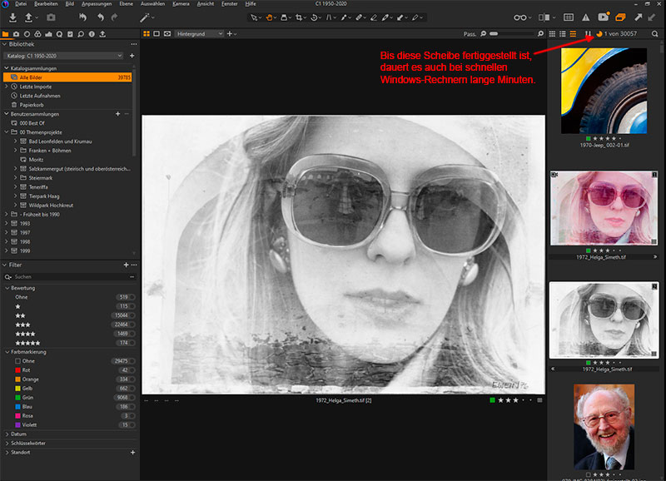Expand the Datum filter section
This screenshot has height=481, width=666.
click(7, 434)
